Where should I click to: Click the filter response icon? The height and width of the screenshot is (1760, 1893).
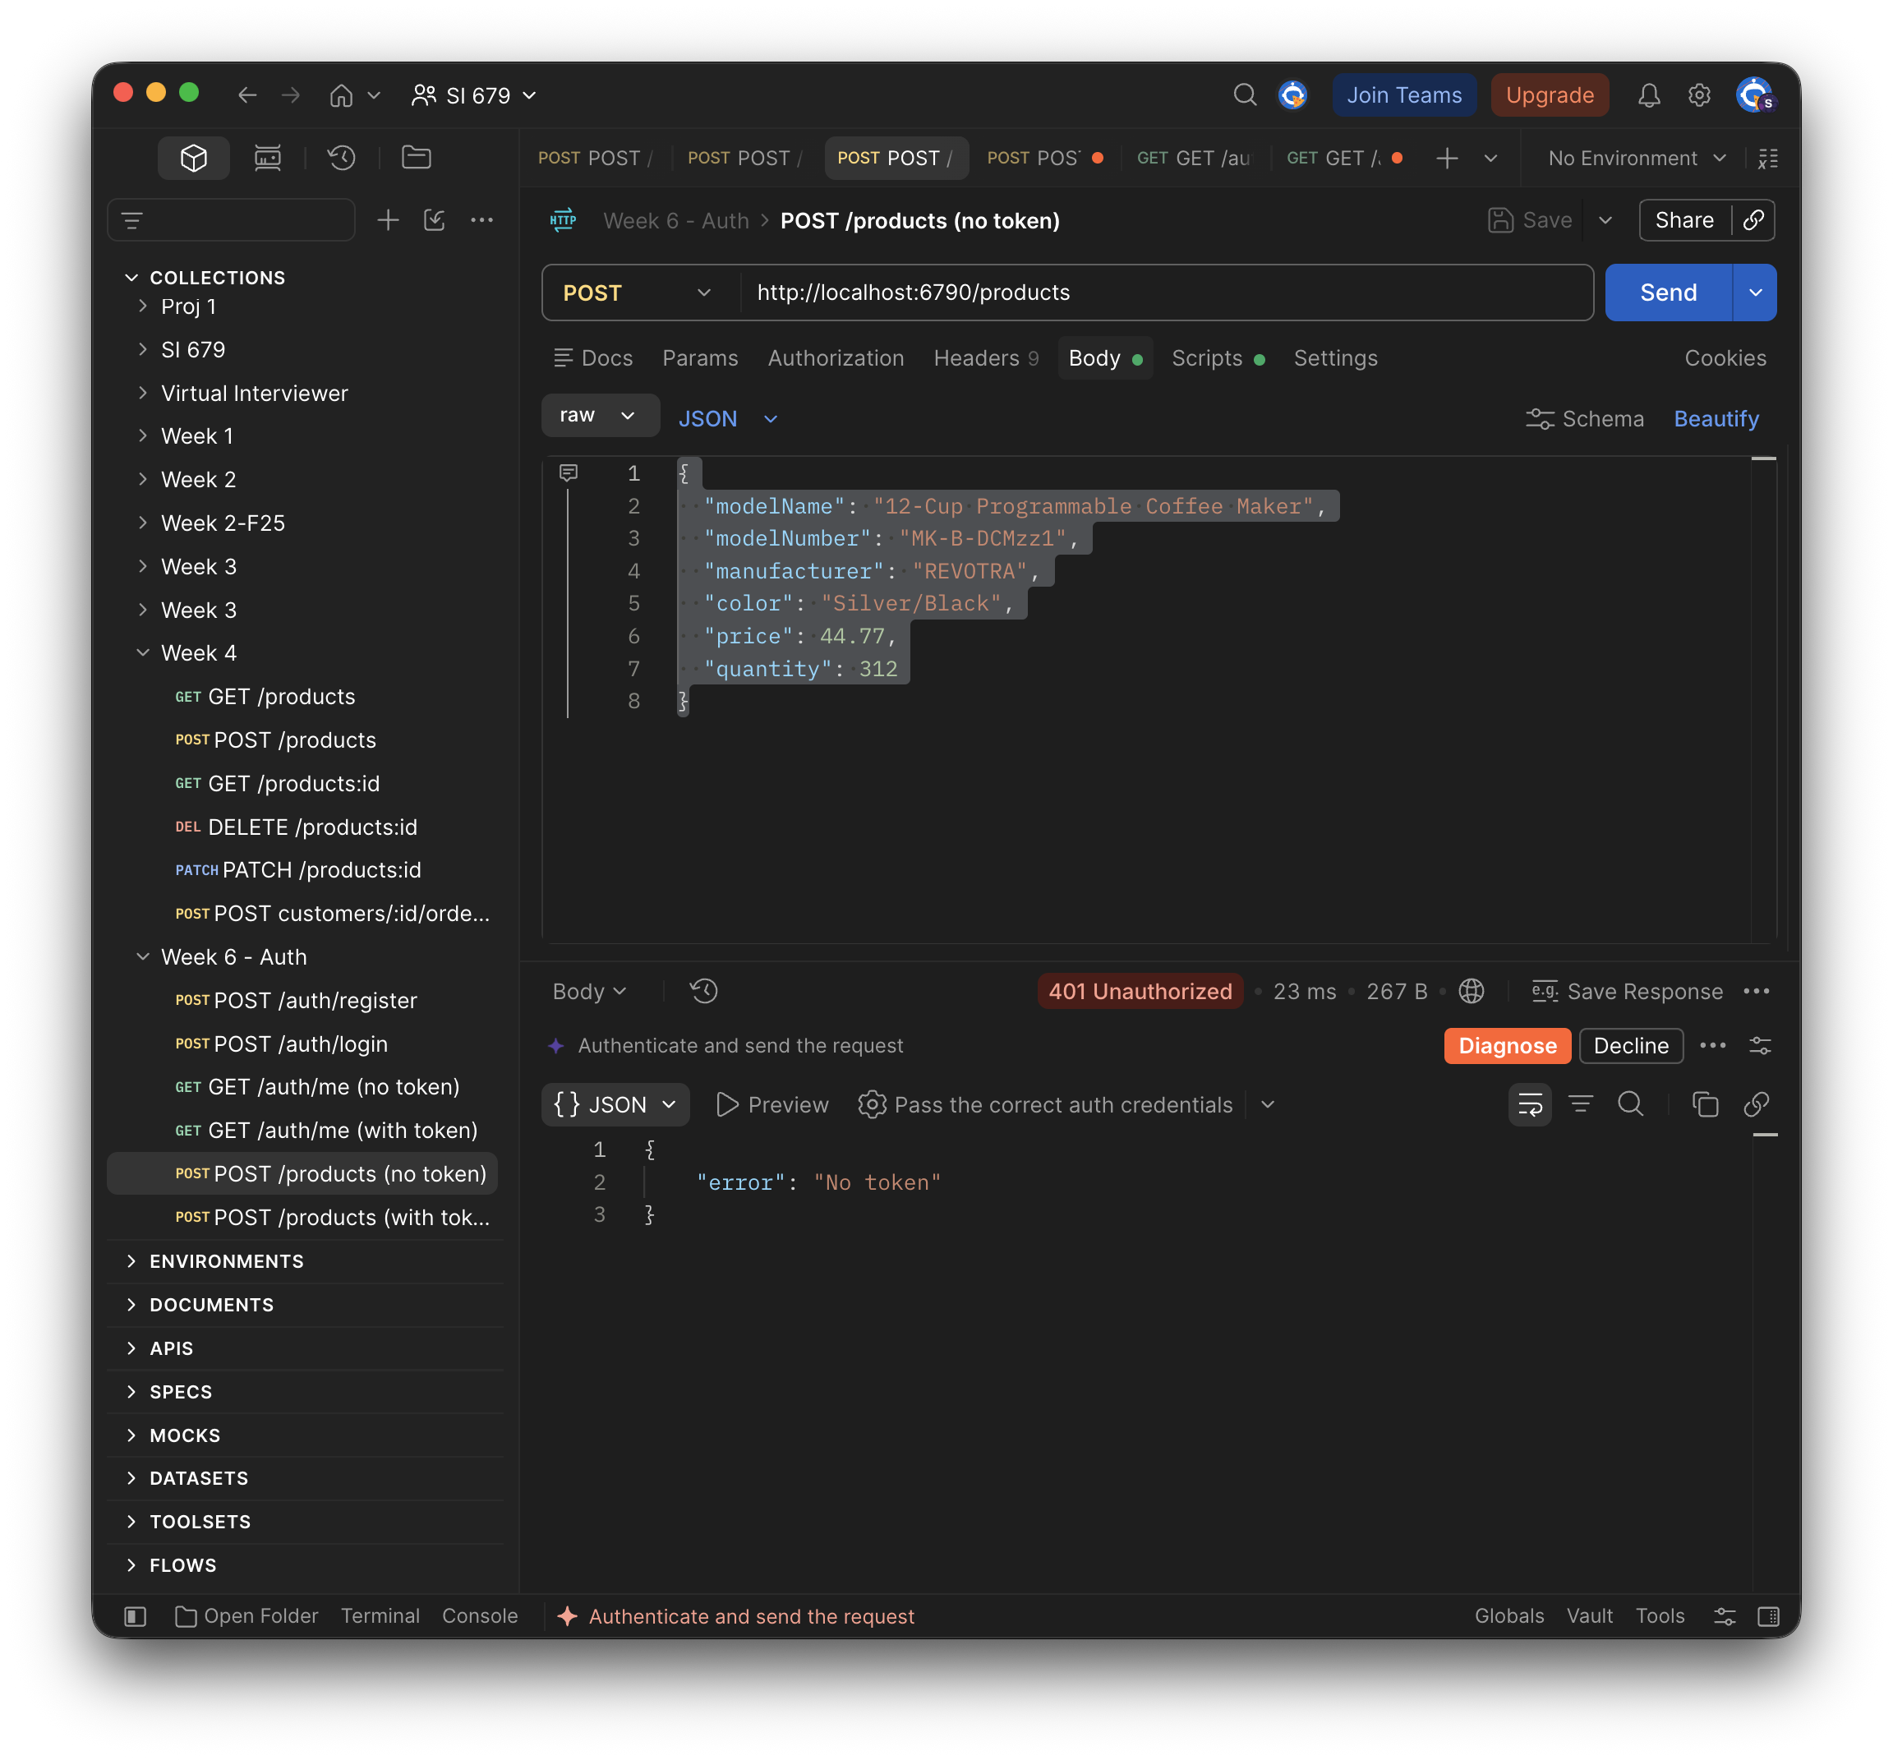coord(1581,1105)
